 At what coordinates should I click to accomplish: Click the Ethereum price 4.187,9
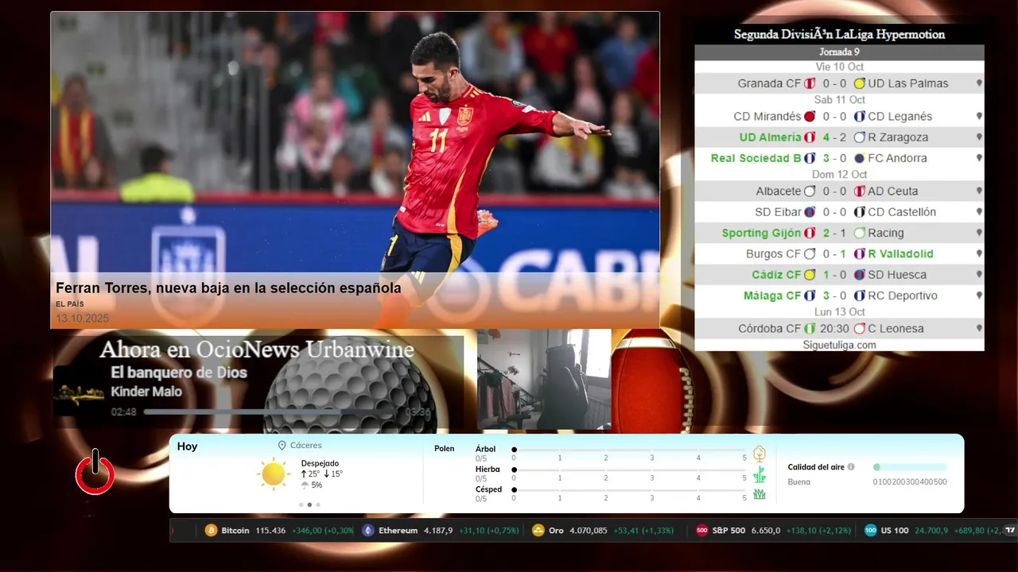(x=438, y=531)
